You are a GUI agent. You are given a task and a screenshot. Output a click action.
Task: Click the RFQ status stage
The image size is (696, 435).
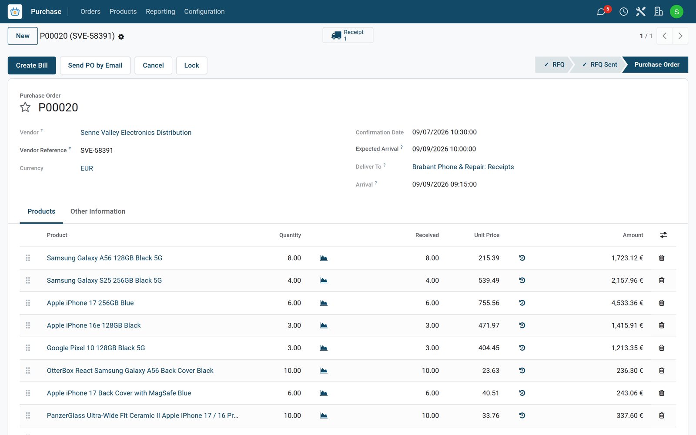[x=553, y=64]
